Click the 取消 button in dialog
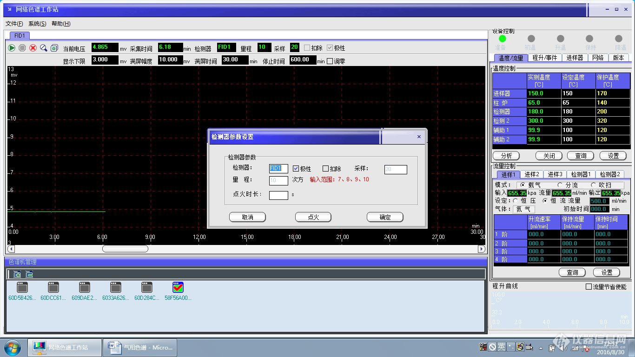Screen dimensions: 635x357 [x=248, y=217]
